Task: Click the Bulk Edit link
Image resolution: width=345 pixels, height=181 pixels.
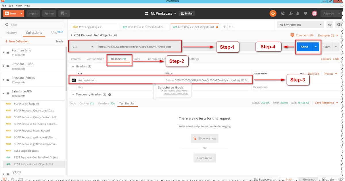Action: click(314, 74)
